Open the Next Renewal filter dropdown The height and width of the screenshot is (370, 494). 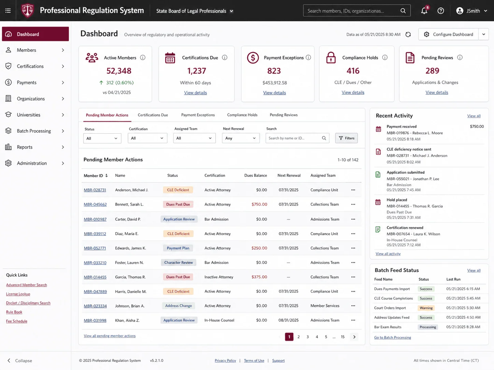tap(241, 138)
